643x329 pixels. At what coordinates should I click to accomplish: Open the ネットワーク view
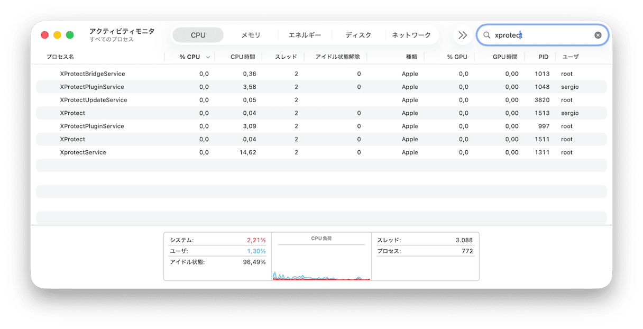(x=411, y=35)
